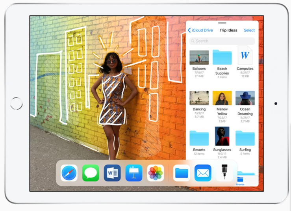Click the "Balloons" file name
This screenshot has height=211, width=291.
[x=199, y=69]
